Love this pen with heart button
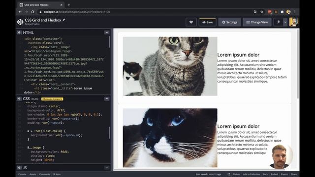The image size is (315, 177). (191, 22)
